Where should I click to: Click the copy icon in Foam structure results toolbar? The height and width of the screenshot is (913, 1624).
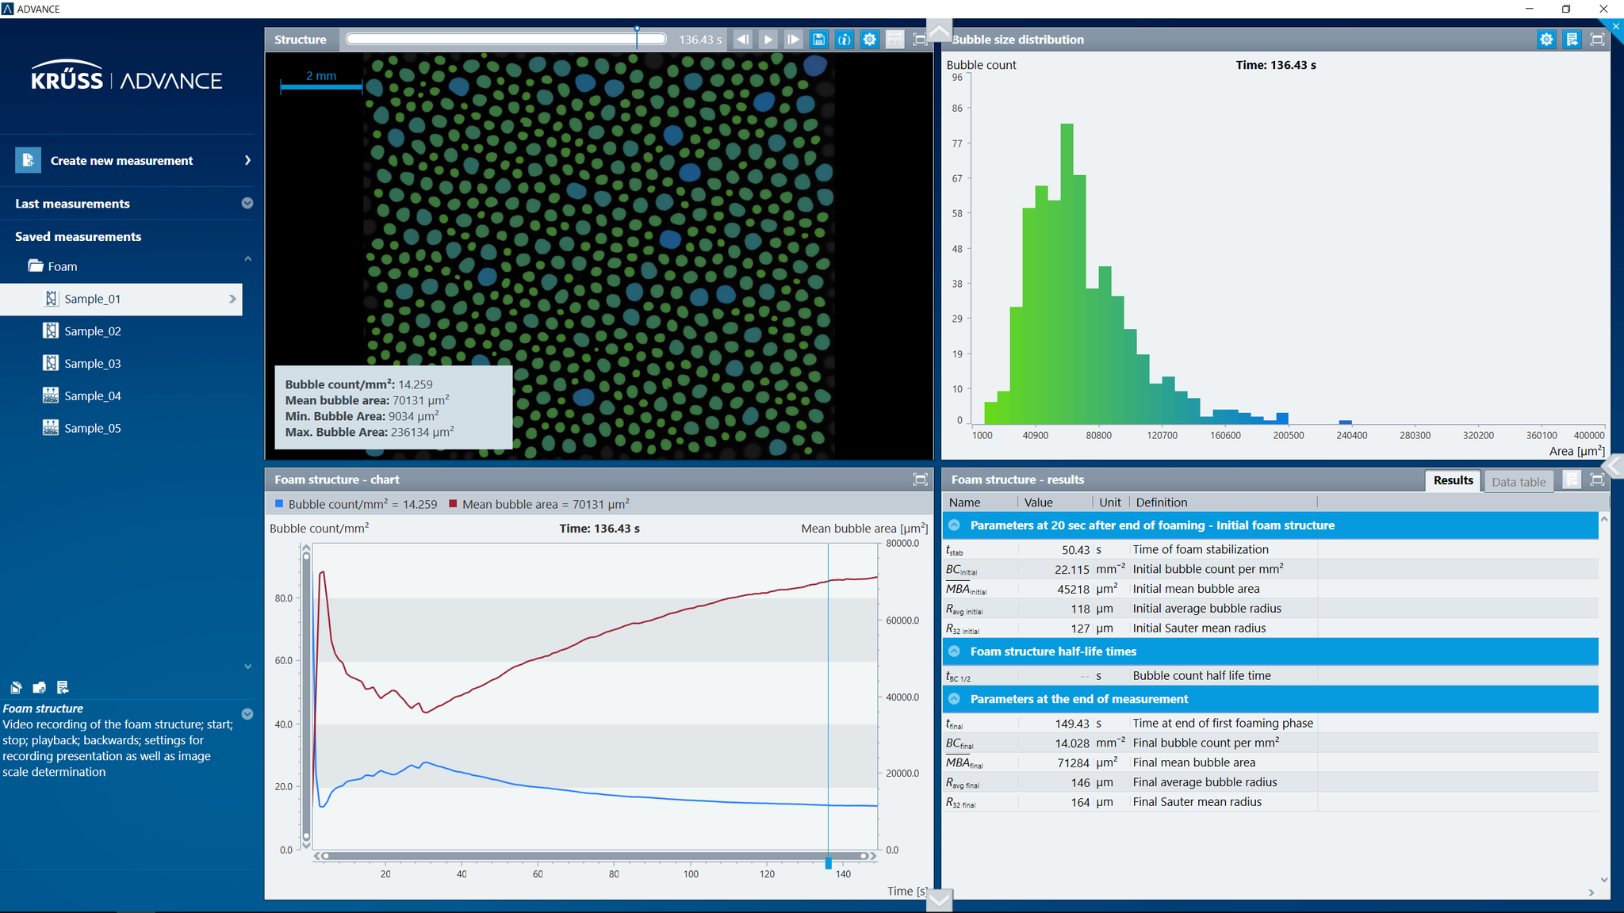[x=1572, y=480]
